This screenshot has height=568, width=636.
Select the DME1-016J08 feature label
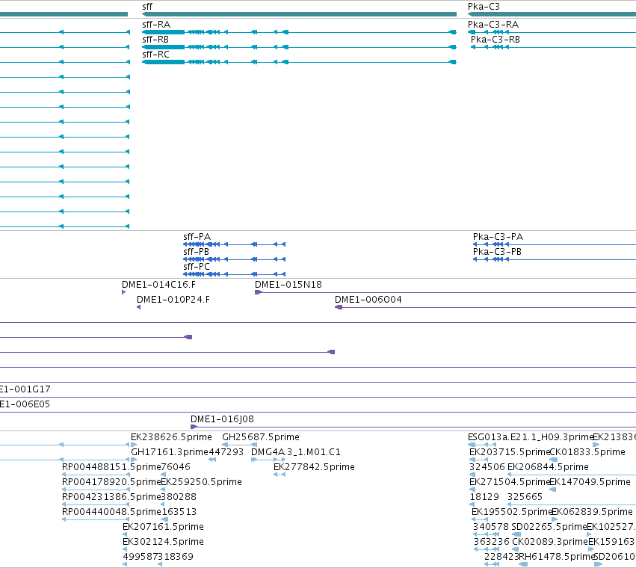tap(222, 419)
